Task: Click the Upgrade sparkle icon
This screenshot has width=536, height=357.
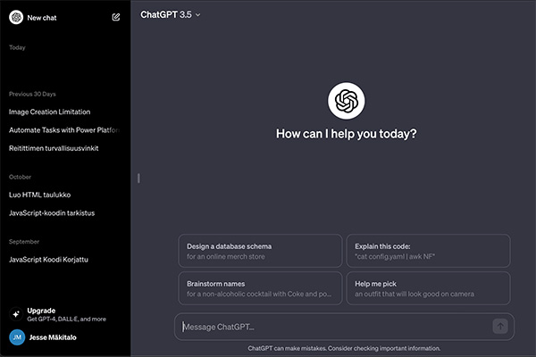Action: point(15,313)
